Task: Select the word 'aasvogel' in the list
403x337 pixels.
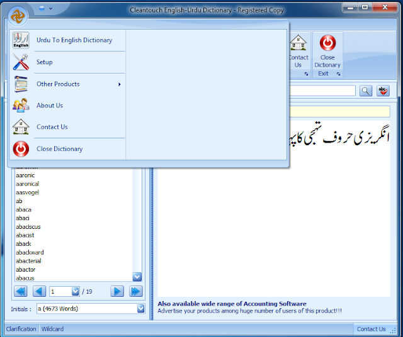Action: pos(27,192)
